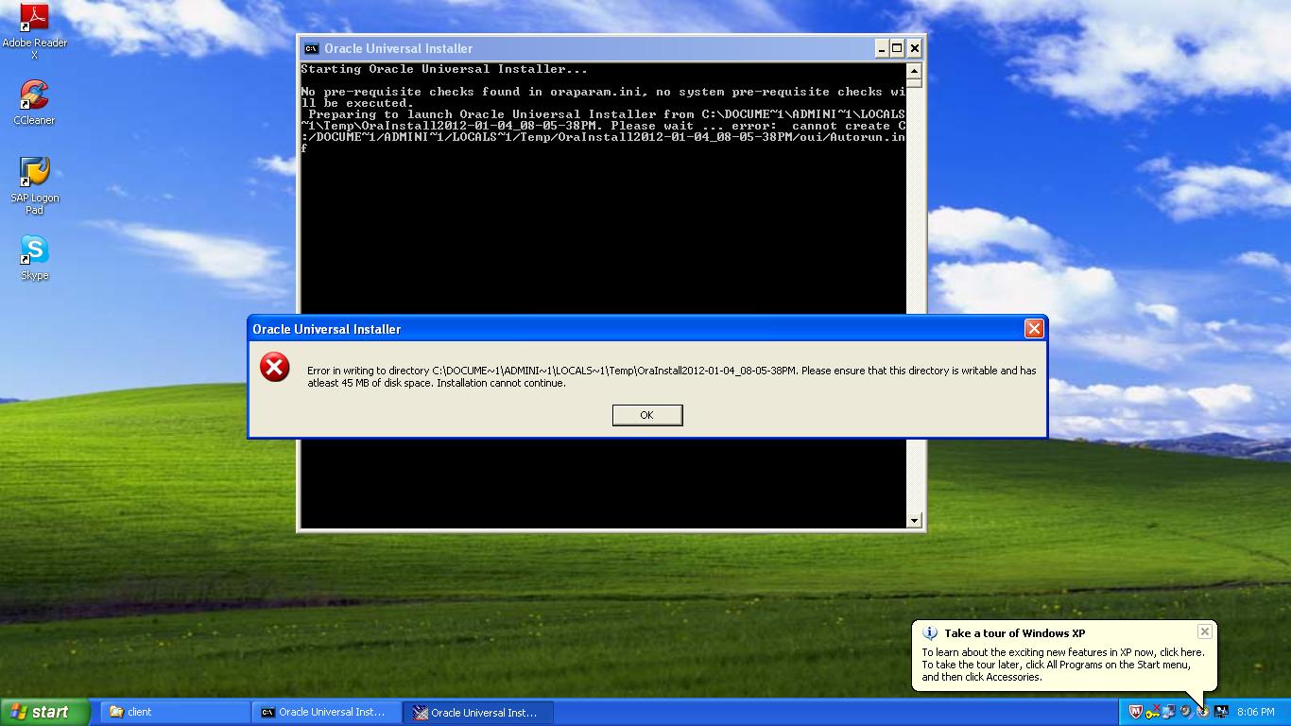Switch to the client folder taskbar button

176,712
